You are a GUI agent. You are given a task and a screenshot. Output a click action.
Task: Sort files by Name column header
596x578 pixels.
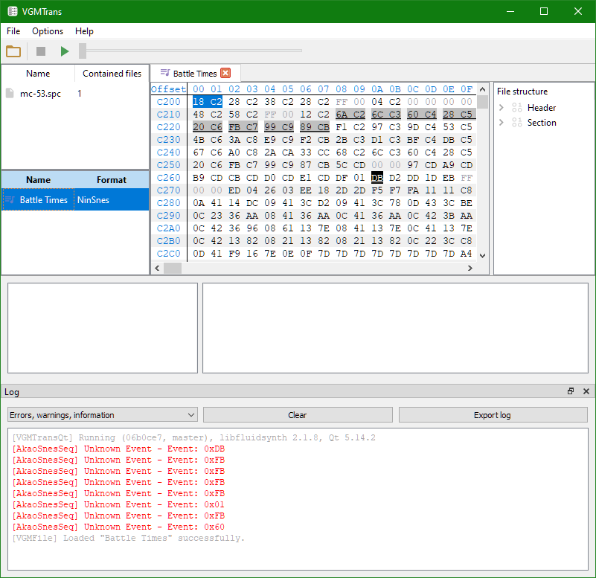coord(38,74)
